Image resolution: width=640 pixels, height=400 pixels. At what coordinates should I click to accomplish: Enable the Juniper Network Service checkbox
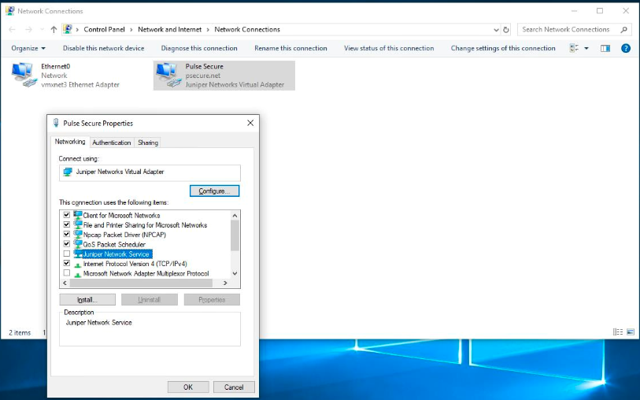coord(67,254)
